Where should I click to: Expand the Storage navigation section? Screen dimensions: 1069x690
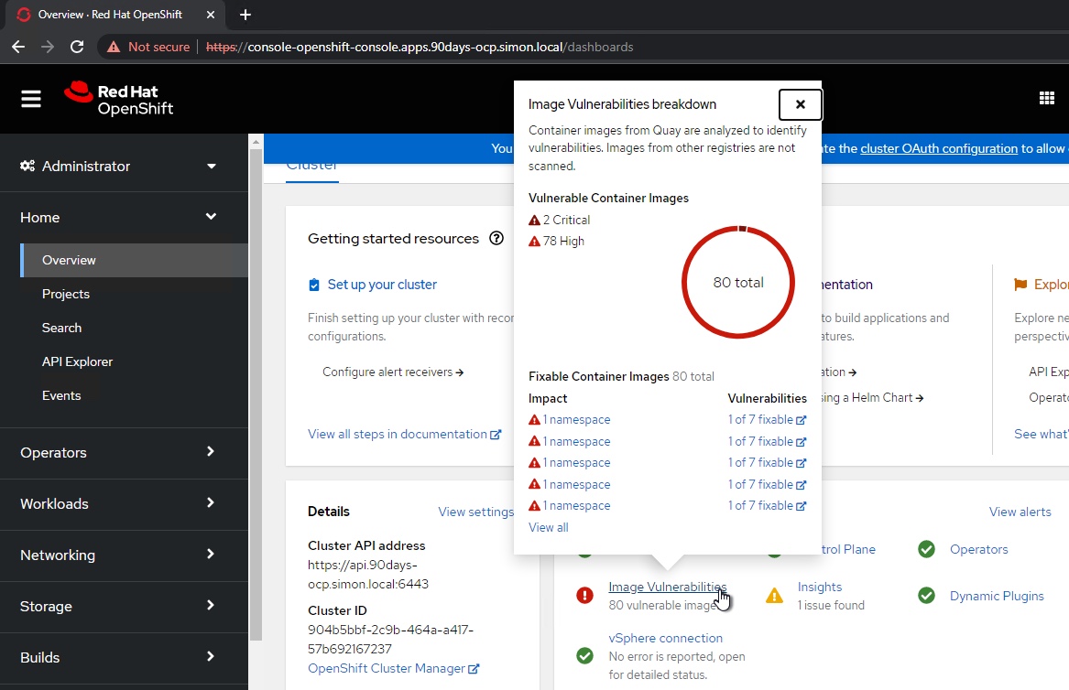click(x=123, y=606)
